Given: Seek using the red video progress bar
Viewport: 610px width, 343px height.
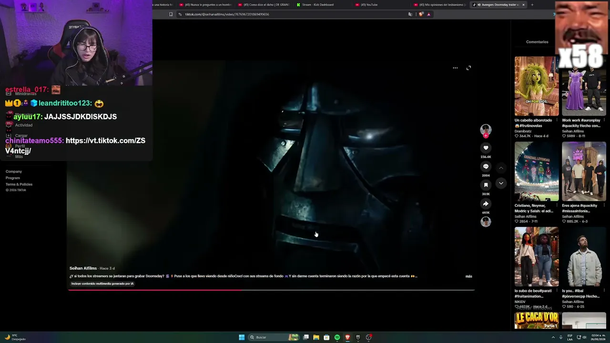Looking at the screenshot, I should (271, 290).
